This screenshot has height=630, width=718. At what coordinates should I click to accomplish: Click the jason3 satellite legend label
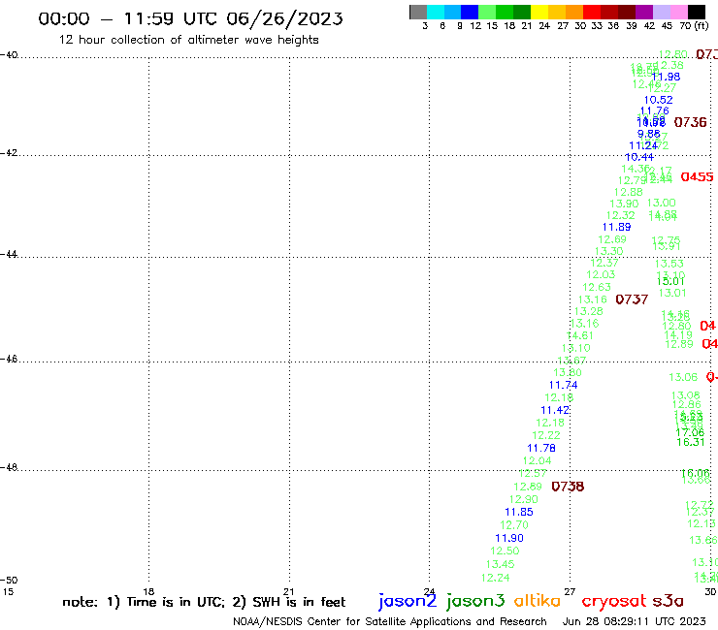point(475,601)
